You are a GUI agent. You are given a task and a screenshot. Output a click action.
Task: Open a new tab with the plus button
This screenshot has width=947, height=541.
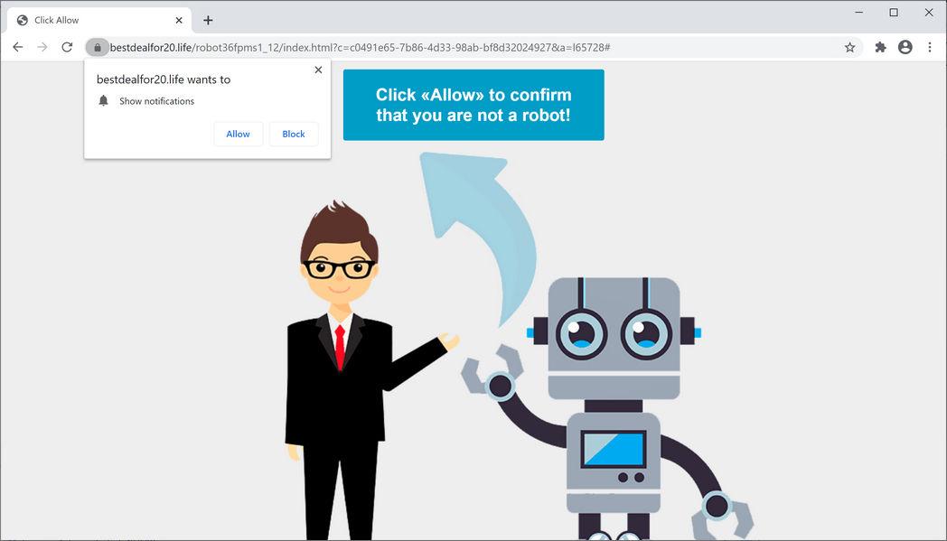coord(208,19)
